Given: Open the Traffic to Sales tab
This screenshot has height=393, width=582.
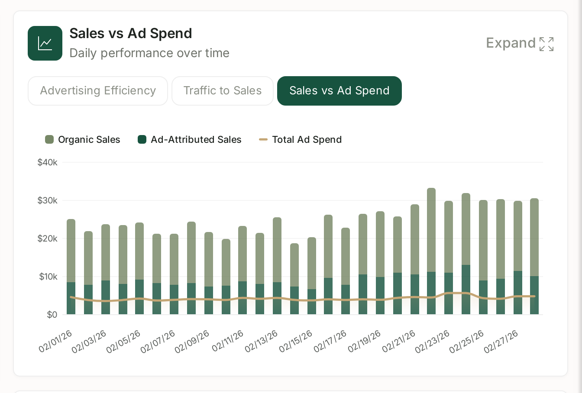Looking at the screenshot, I should pyautogui.click(x=223, y=91).
